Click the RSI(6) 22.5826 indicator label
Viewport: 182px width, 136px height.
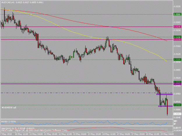(8, 122)
